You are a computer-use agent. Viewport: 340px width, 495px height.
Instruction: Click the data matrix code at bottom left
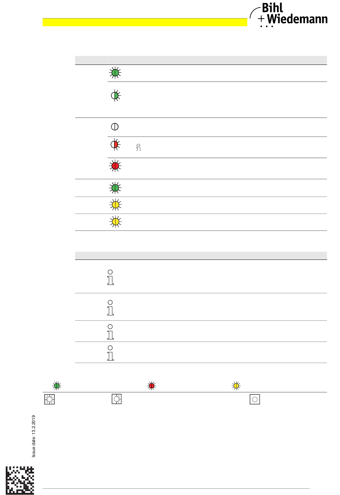[20, 480]
